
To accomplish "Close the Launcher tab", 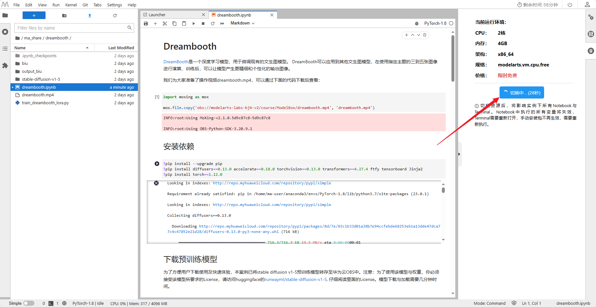I will (203, 15).
